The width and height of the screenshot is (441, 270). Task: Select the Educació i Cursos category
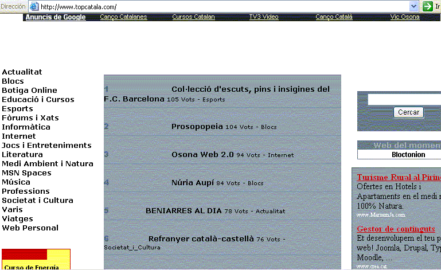(x=38, y=100)
